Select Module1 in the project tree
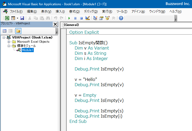Screen dimensions: 192x131 (27, 50)
